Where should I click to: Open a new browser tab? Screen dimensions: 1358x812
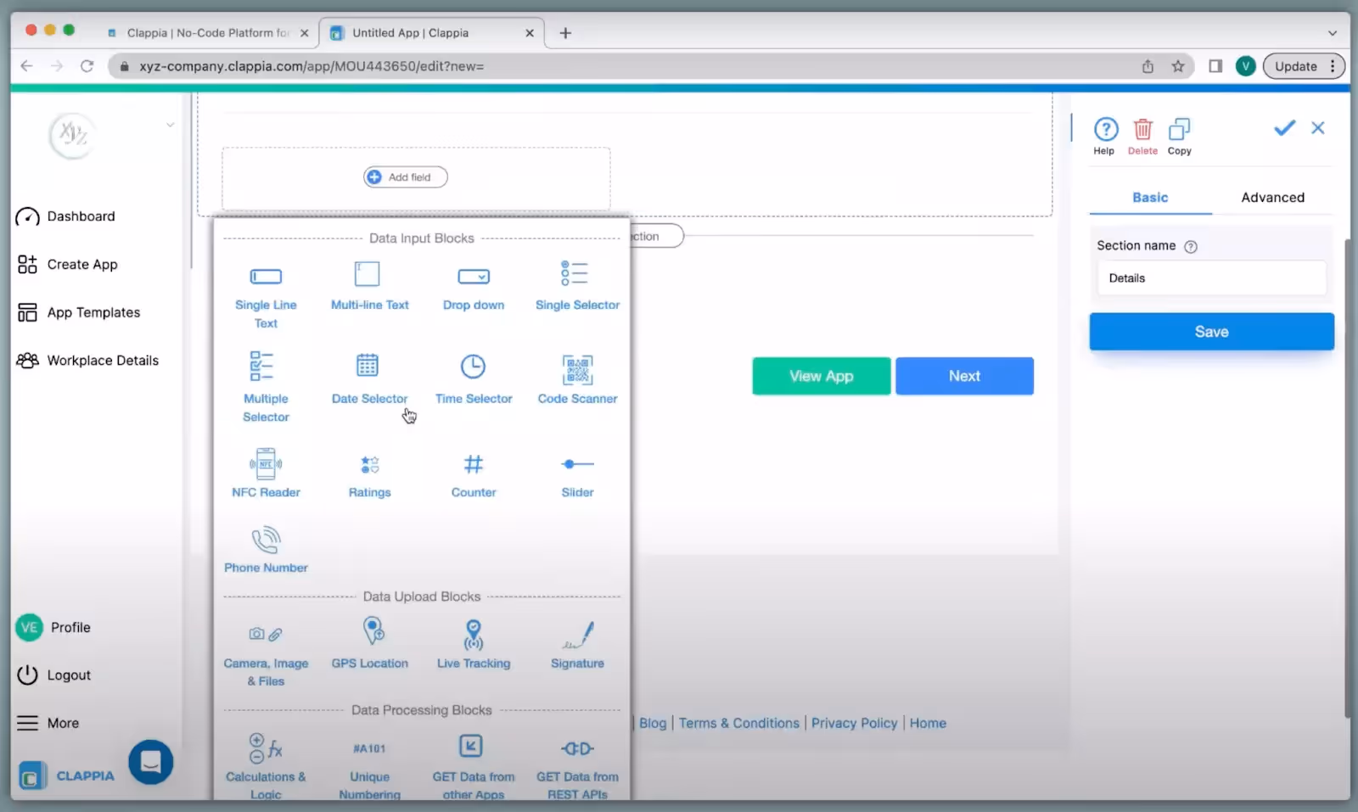pos(565,33)
